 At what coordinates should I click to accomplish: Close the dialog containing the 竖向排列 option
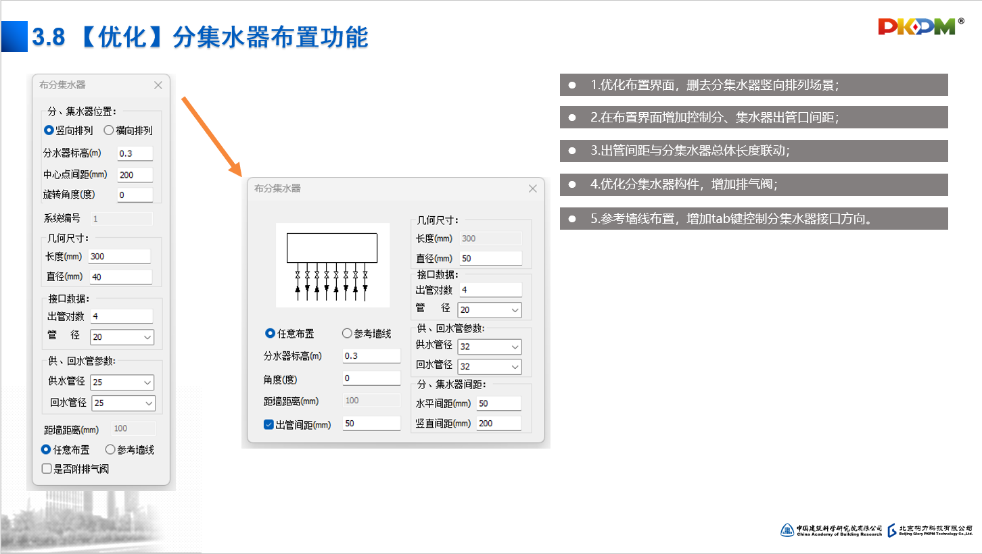point(158,85)
